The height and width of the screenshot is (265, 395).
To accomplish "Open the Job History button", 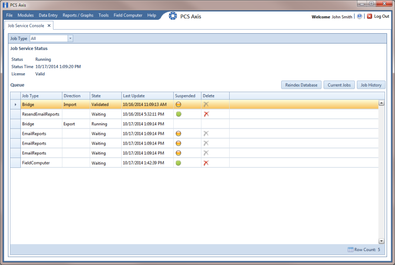I will (x=371, y=85).
